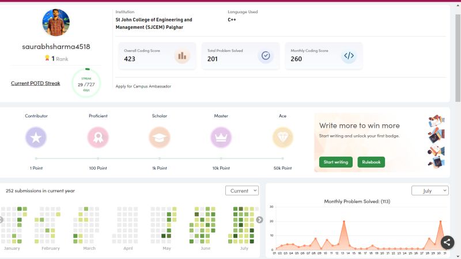Click the Contributor star badge icon
This screenshot has height=259, width=461.
pyautogui.click(x=36, y=137)
